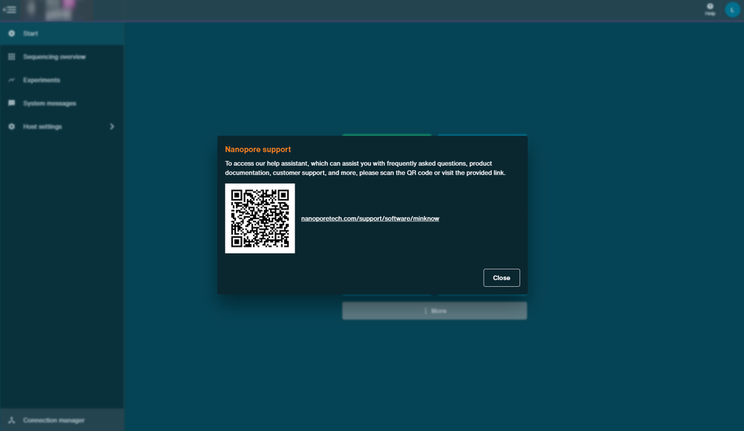Click the Start icon in the sidebar
The height and width of the screenshot is (431, 744).
(x=11, y=33)
